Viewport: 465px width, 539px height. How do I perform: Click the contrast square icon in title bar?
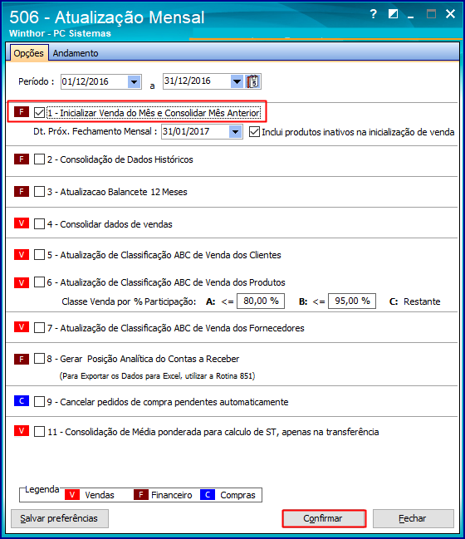pos(393,14)
